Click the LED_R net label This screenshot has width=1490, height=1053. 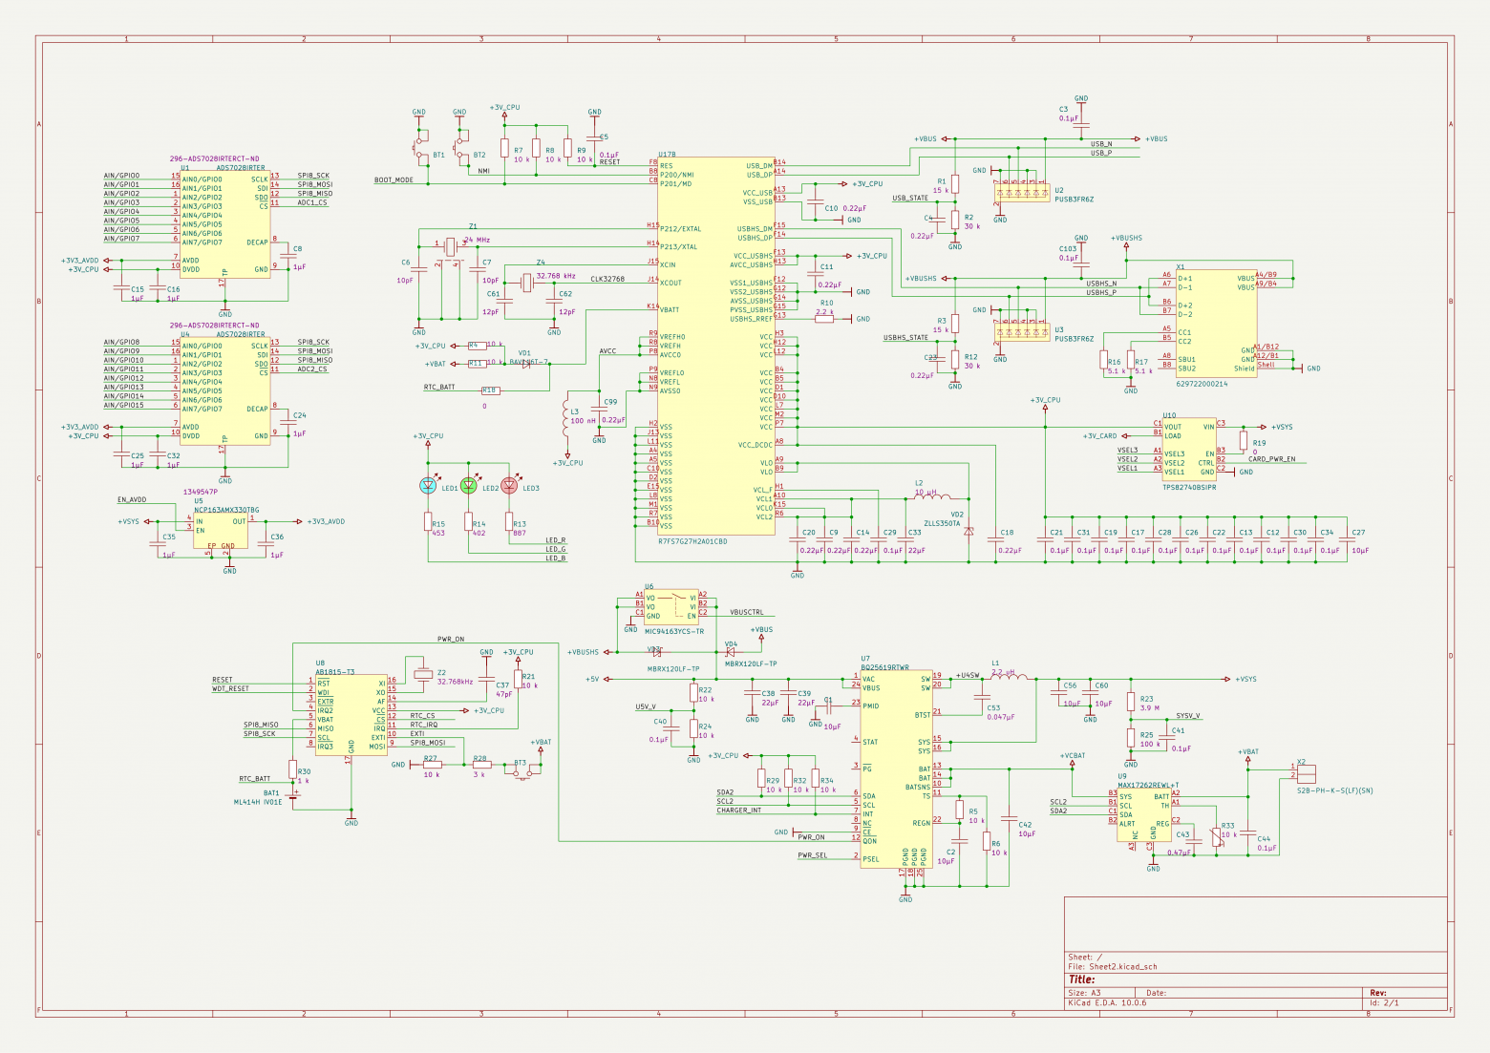tap(556, 540)
